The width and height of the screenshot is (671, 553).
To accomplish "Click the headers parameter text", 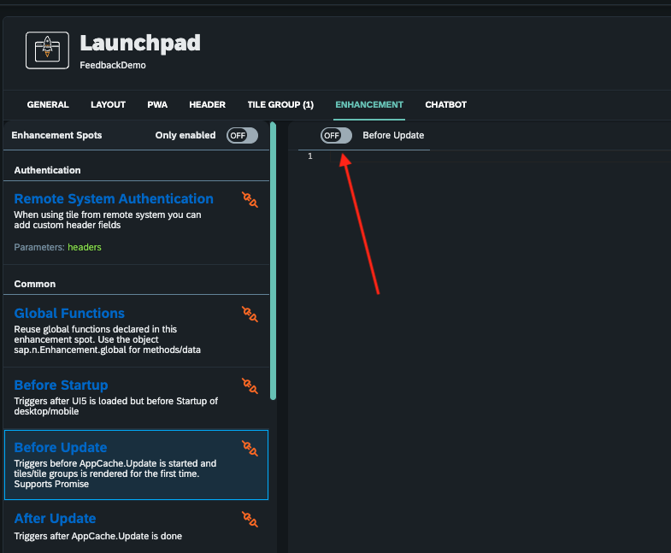I will coord(85,247).
